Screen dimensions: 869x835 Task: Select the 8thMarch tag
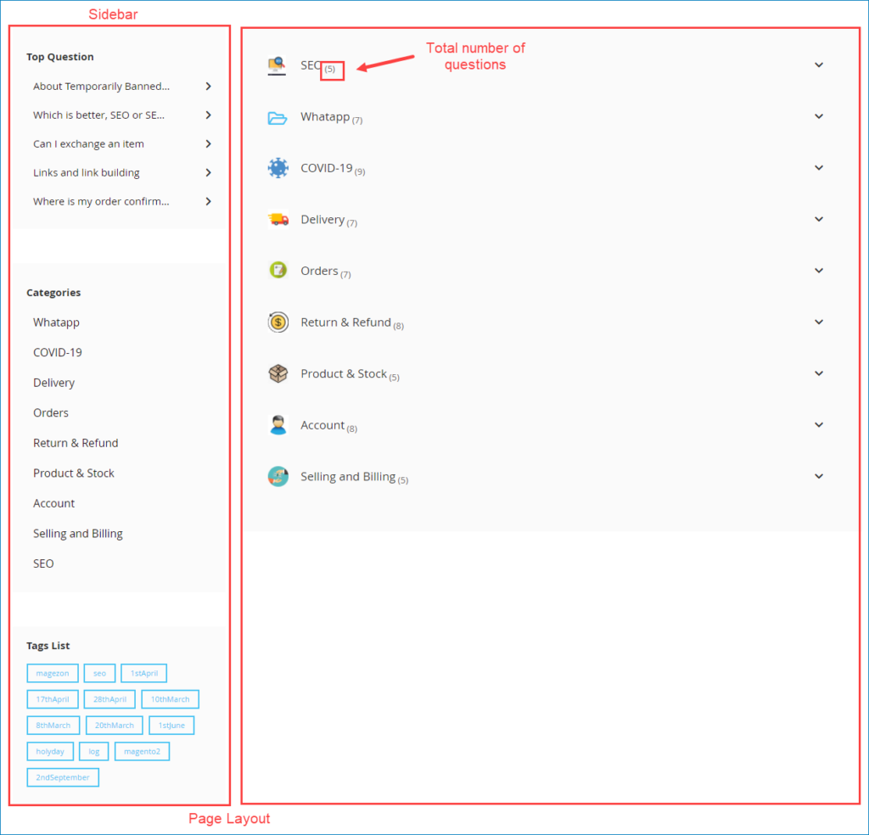coord(53,726)
